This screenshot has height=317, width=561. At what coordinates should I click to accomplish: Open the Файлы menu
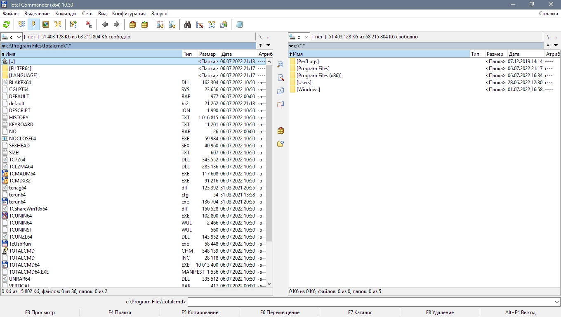coord(11,14)
